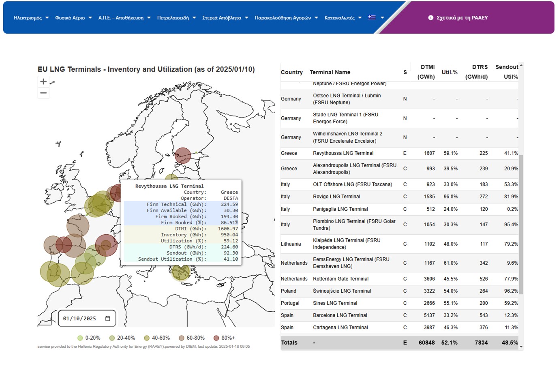Click Panigaglia LNG Terminal row
Screen dimensions: 559x366
[x=399, y=209]
